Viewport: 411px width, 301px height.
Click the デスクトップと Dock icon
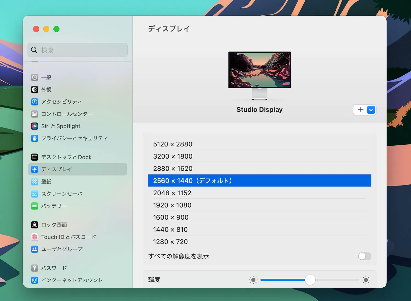(x=35, y=157)
